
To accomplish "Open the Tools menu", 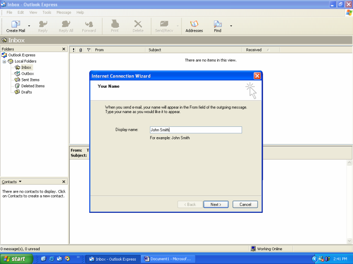I will click(47, 12).
